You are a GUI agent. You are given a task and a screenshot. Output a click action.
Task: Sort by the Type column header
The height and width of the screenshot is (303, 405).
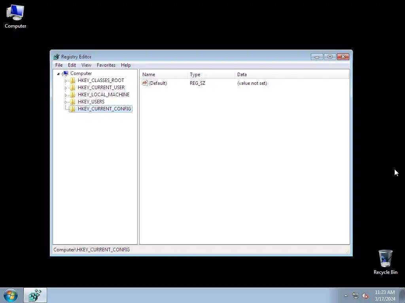point(211,75)
